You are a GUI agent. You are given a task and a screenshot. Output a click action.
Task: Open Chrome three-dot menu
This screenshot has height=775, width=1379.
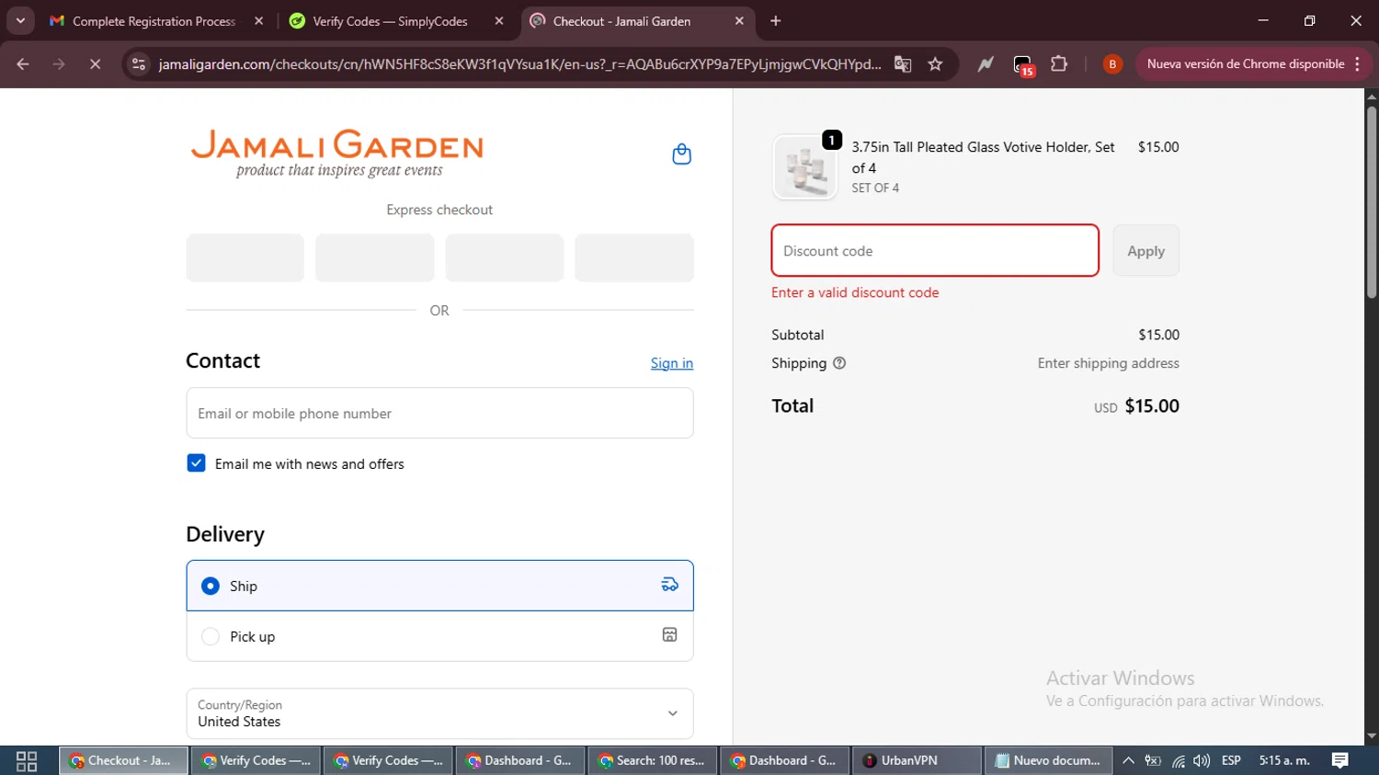(x=1358, y=64)
